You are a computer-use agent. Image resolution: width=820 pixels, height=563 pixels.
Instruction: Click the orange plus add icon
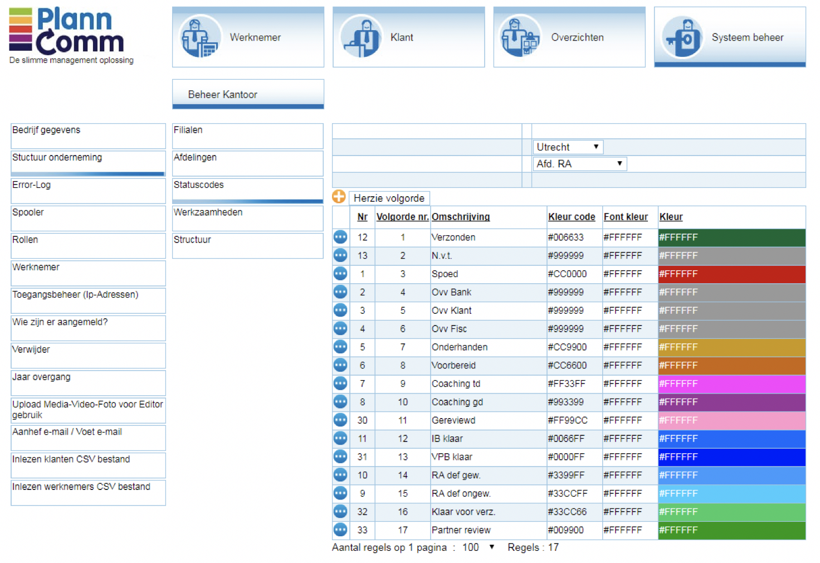click(339, 197)
